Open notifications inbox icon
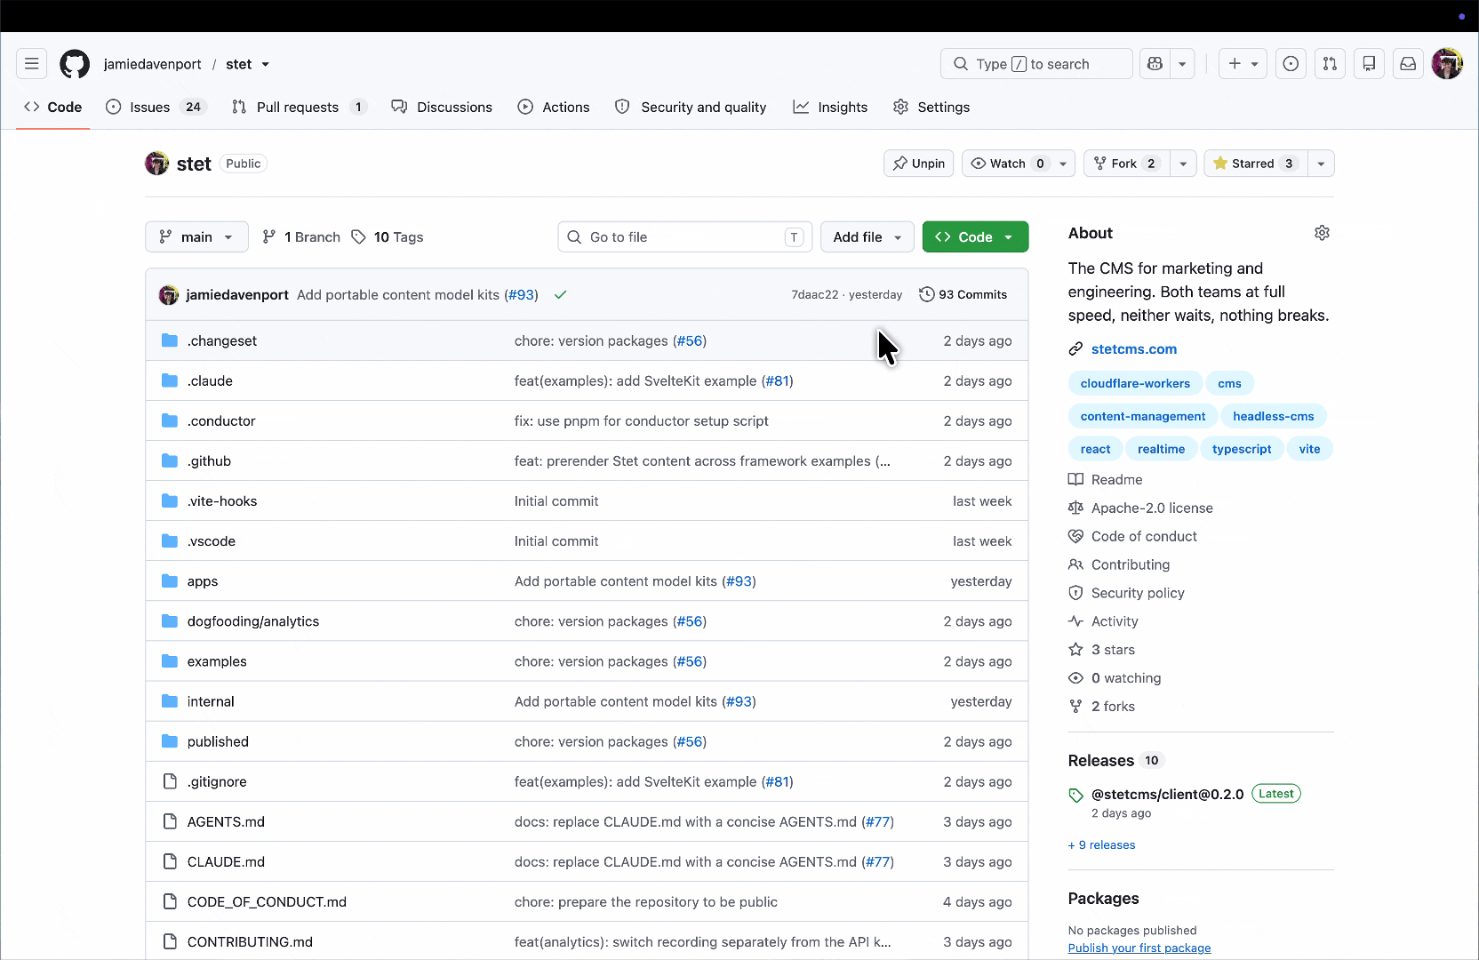The width and height of the screenshot is (1479, 960). [1408, 64]
